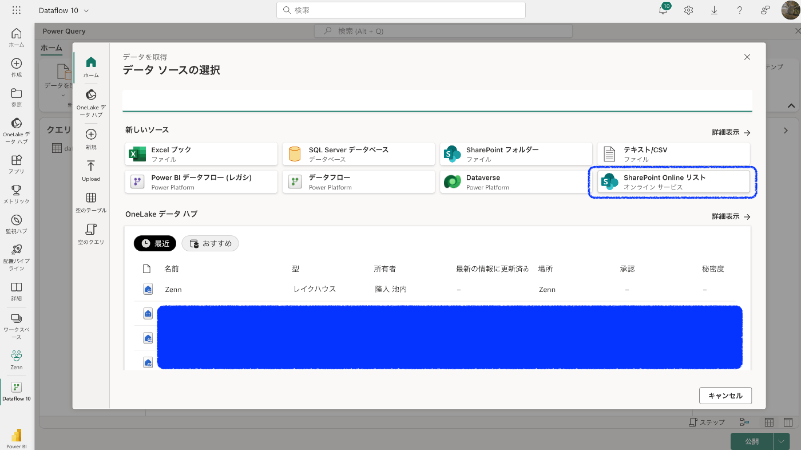Click the 承認 column header
Viewport: 801px width, 450px height.
coord(628,269)
